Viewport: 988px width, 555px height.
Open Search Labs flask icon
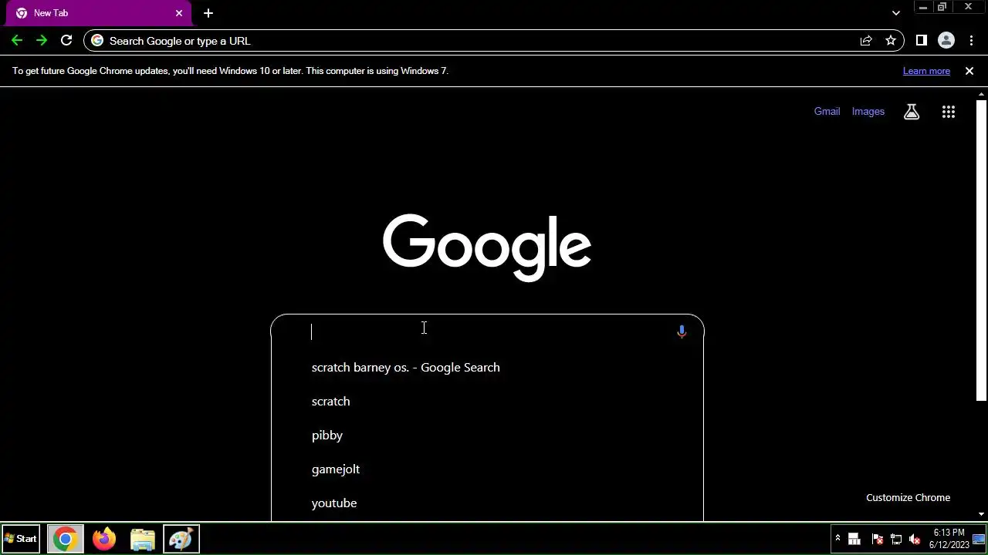coord(912,112)
